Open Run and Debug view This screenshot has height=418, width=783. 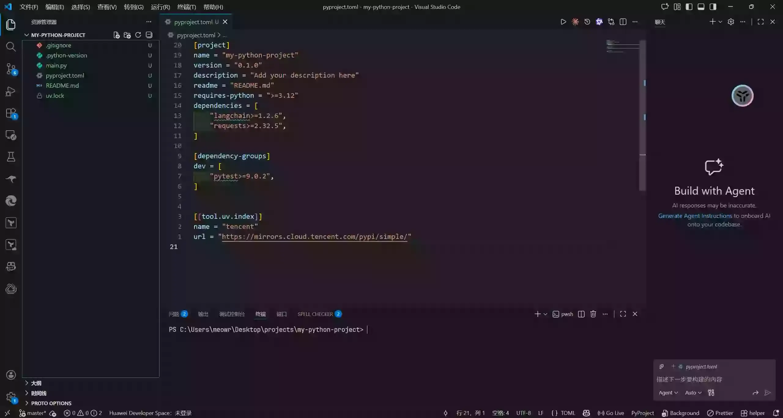[x=11, y=91]
